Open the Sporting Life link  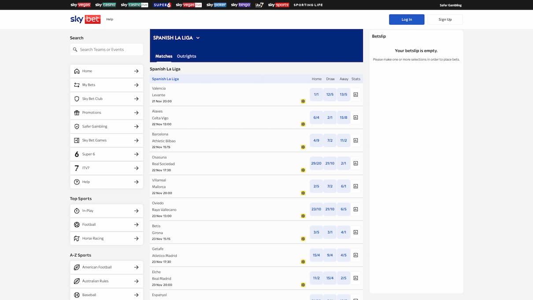click(x=308, y=5)
